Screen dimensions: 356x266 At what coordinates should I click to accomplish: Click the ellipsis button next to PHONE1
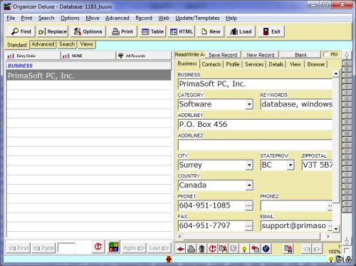click(x=248, y=205)
